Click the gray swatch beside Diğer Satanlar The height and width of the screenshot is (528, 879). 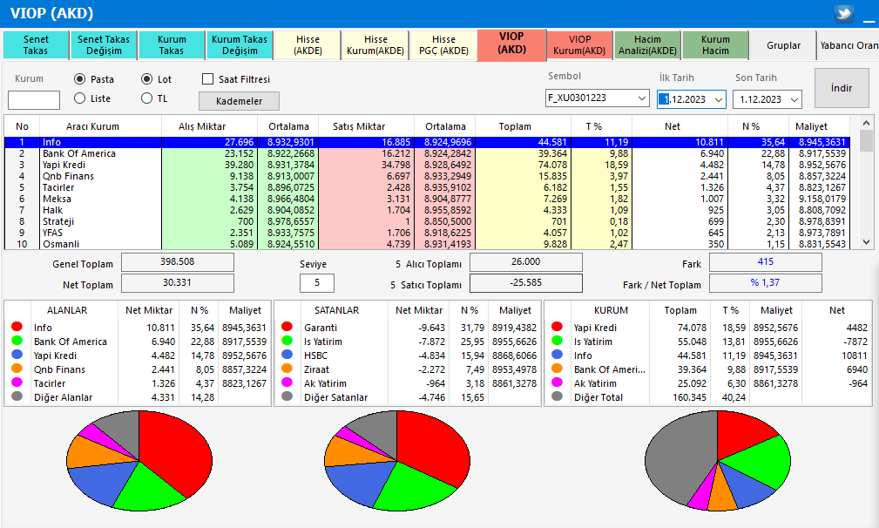tap(287, 396)
